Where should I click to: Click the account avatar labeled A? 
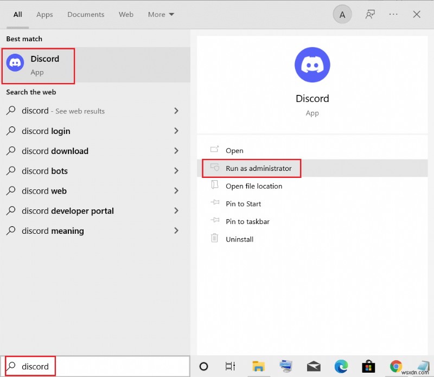(342, 14)
